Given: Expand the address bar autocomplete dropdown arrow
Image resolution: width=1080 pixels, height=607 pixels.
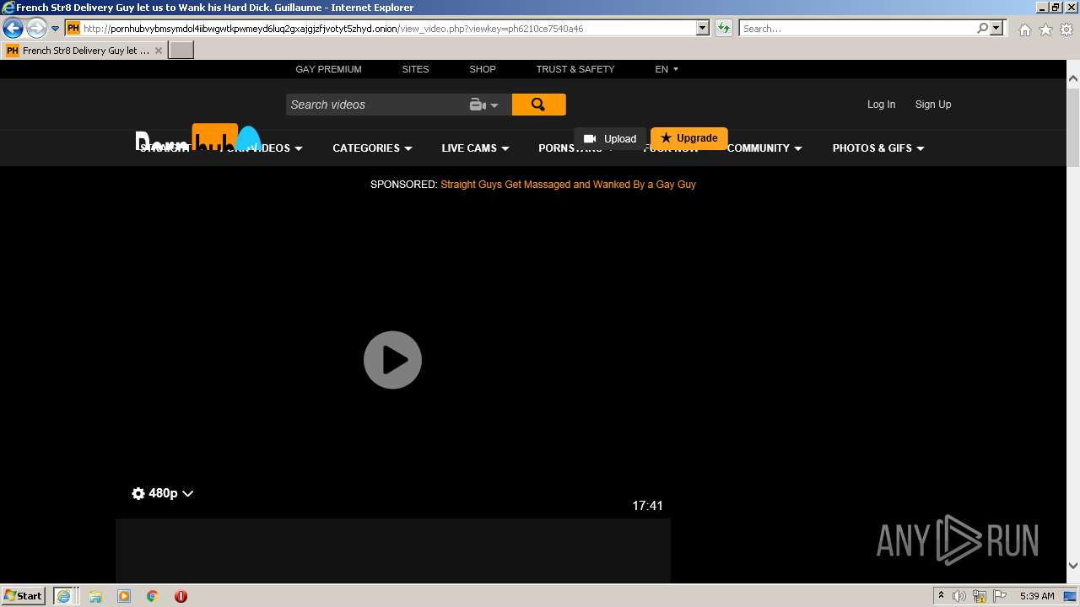Looking at the screenshot, I should pos(702,28).
